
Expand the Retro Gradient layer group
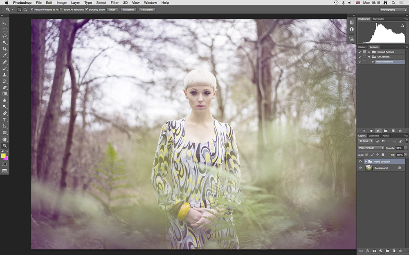(x=366, y=162)
